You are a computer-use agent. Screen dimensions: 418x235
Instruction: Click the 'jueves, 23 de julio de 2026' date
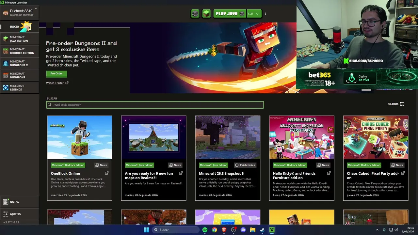pos(363,195)
